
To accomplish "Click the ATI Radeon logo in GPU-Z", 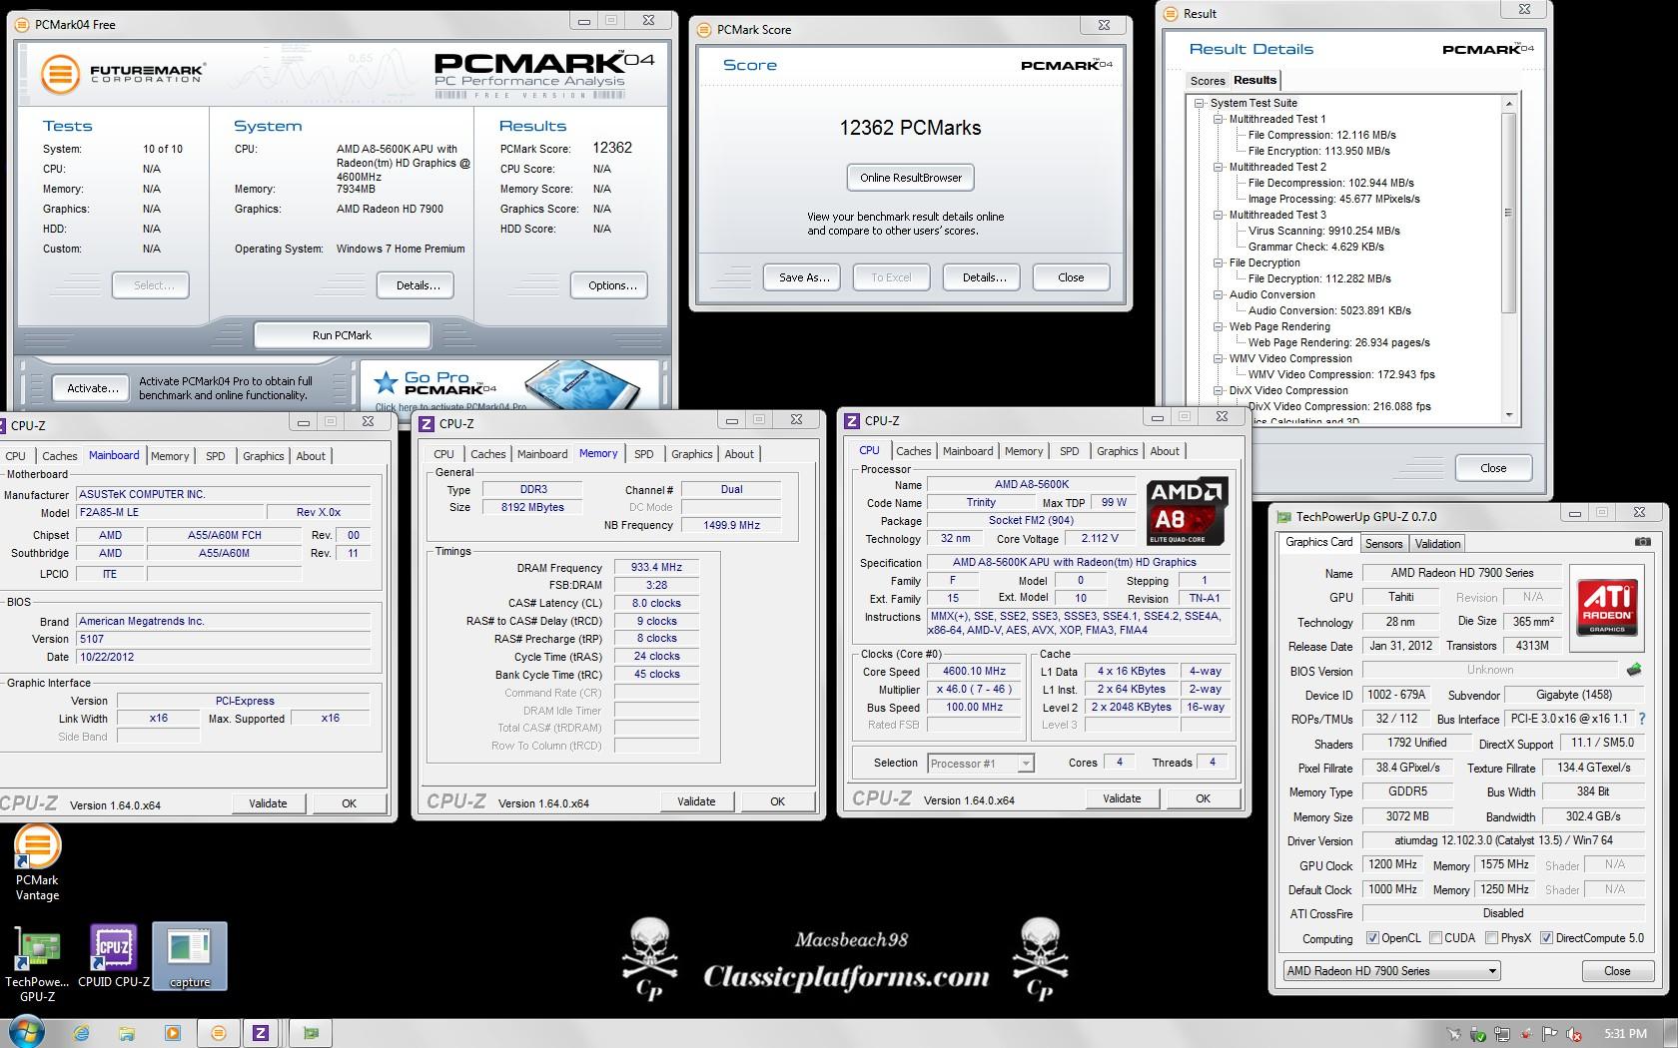I will tap(1607, 606).
